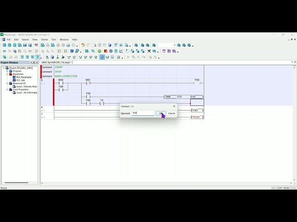Open dropdown next to purple icons

[178, 52]
